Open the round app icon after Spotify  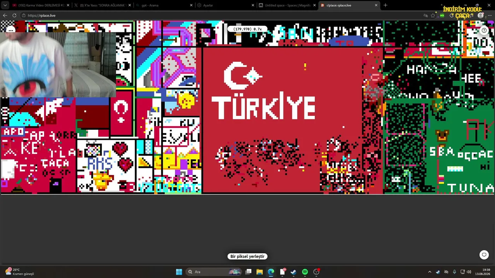(316, 272)
